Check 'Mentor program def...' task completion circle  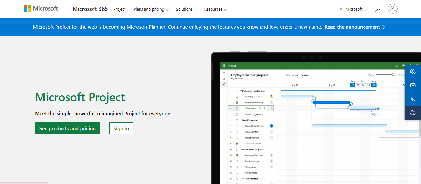pyautogui.click(x=237, y=114)
